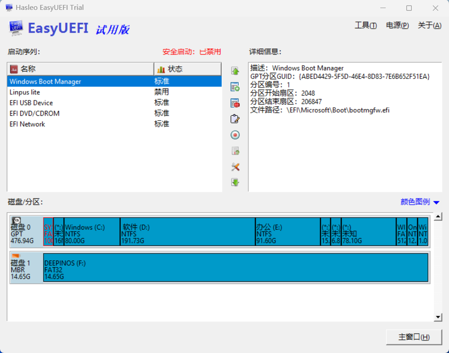Maximize the EasyUEFI window
Image resolution: width=449 pixels, height=353 pixels.
point(409,8)
